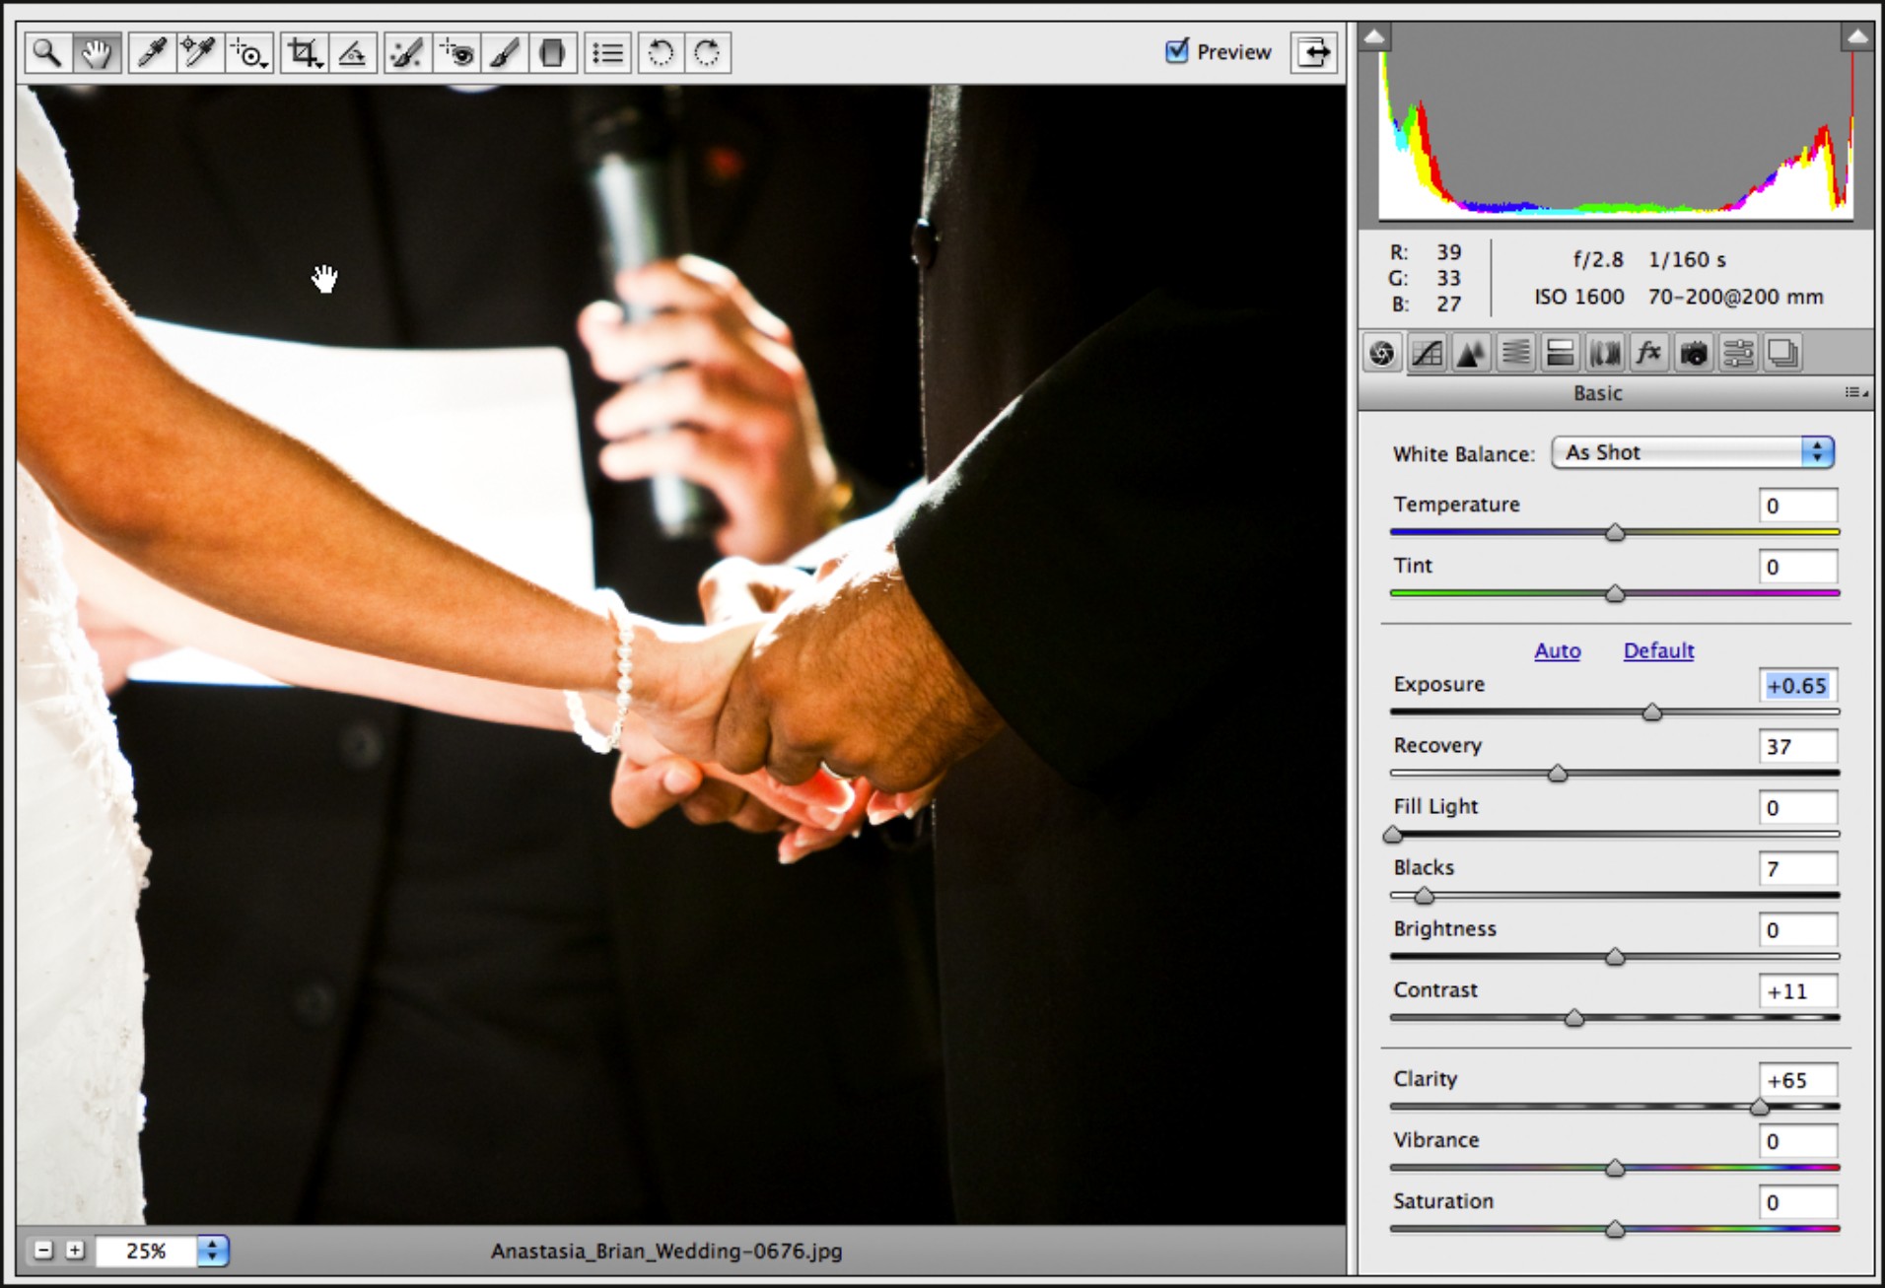
Task: Toggle shadow clipping warning in histogram
Action: point(1373,37)
